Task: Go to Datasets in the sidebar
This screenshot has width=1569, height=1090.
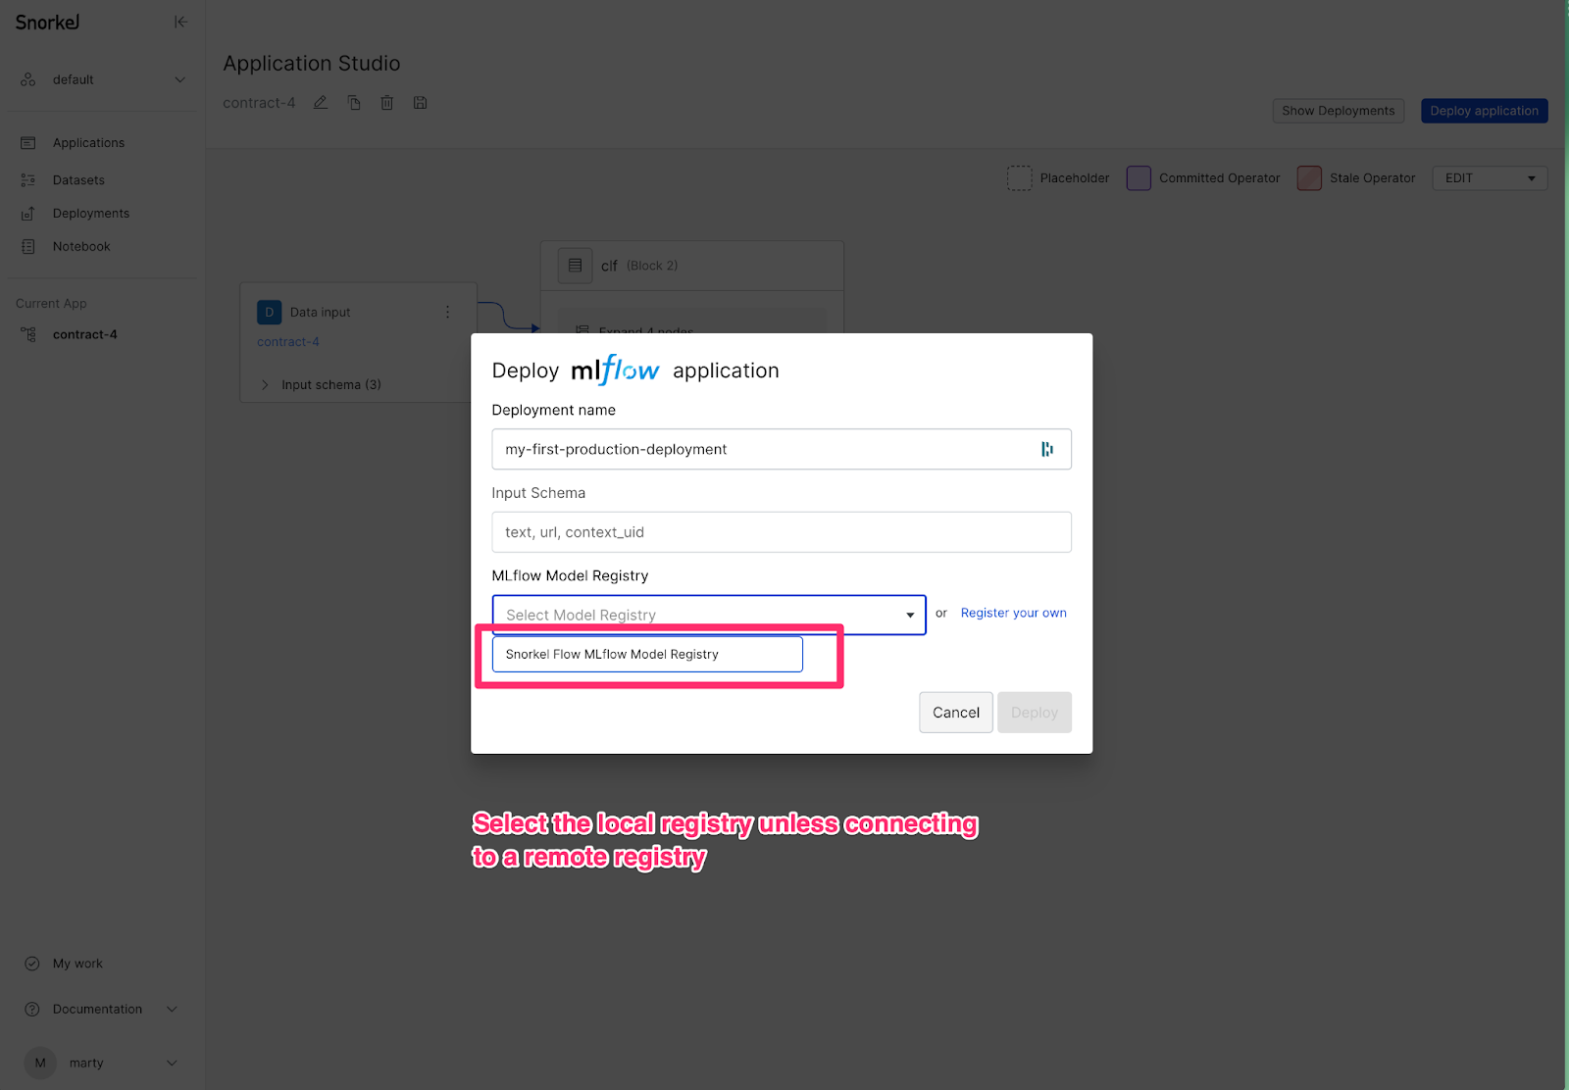Action: point(78,180)
